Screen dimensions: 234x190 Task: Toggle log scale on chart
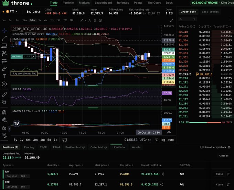click(x=163, y=140)
